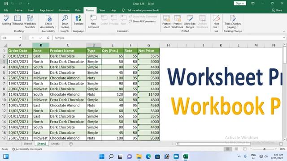The width and height of the screenshot is (287, 161).
Task: Click the Insert Function fx icon
Action: tap(48, 38)
